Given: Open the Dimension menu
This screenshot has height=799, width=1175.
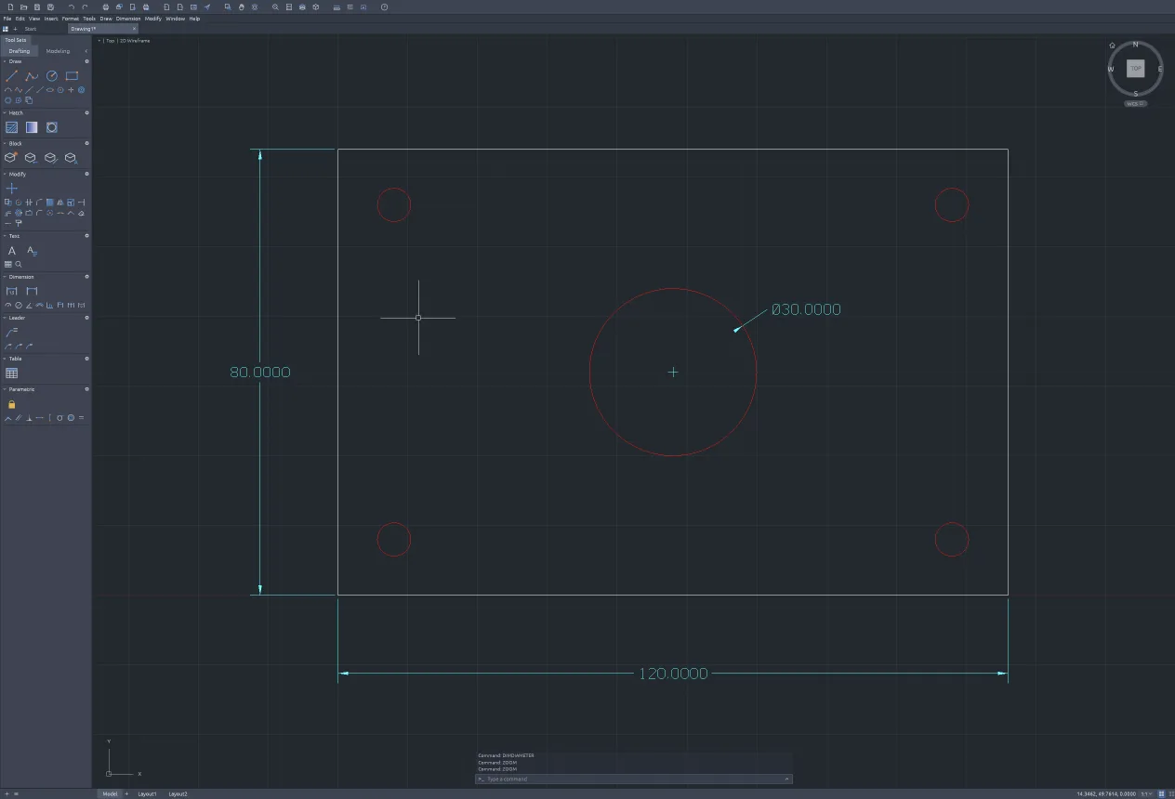Looking at the screenshot, I should (x=128, y=19).
